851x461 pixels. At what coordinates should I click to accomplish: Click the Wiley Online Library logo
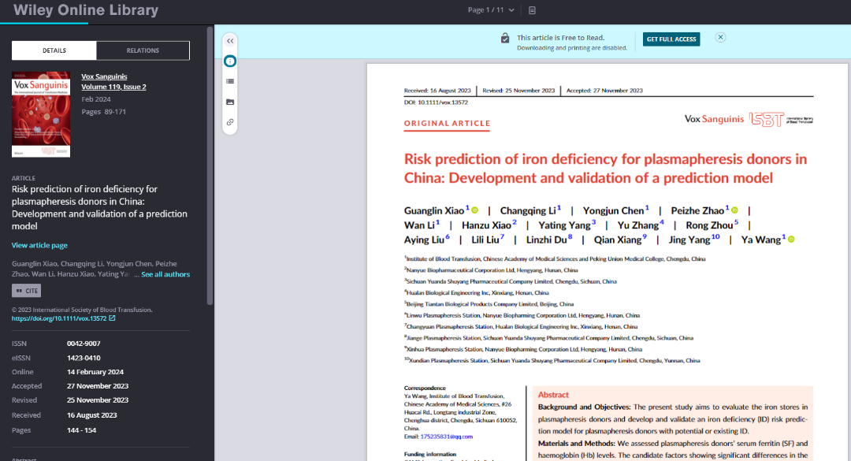pos(86,10)
